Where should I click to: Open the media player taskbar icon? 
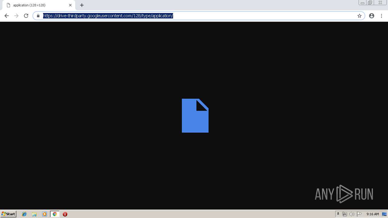click(45, 214)
